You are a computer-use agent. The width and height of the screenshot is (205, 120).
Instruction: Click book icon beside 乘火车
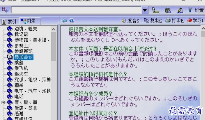click(x=10, y=74)
